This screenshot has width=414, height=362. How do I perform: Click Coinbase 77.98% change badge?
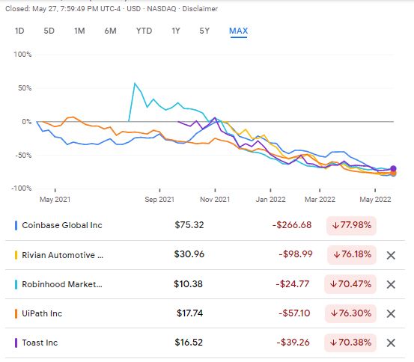[351, 226]
